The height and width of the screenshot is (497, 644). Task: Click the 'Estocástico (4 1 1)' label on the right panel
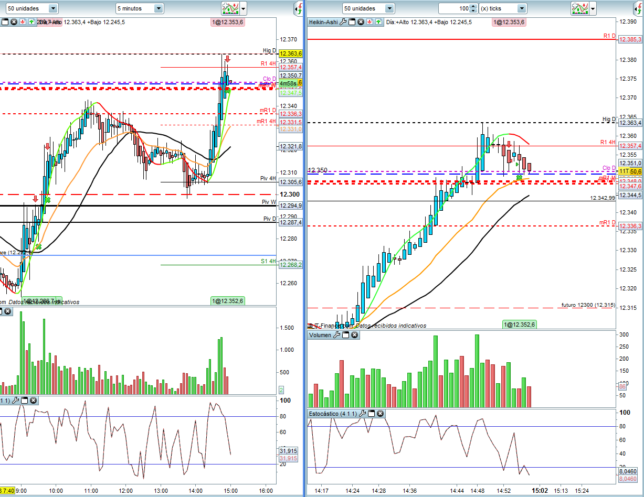click(x=333, y=414)
